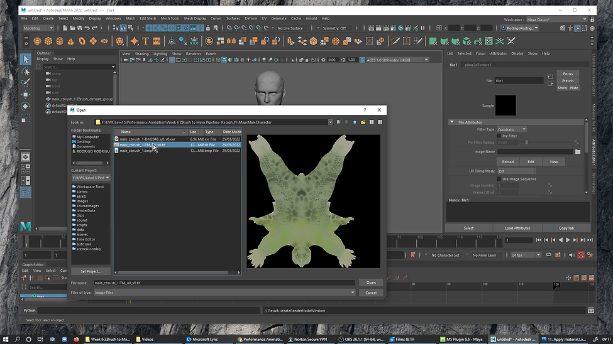This screenshot has width=613, height=344.
Task: Click the play forward button
Action: click(568, 240)
